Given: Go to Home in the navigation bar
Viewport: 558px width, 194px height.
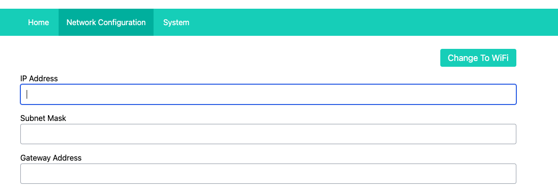Looking at the screenshot, I should pyautogui.click(x=38, y=22).
